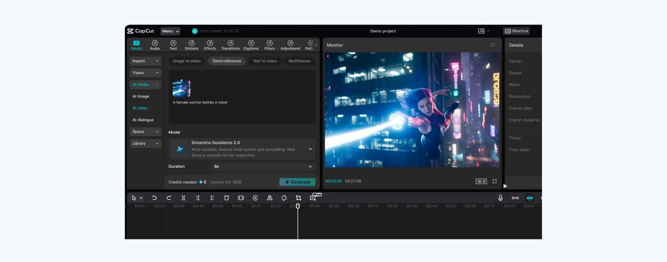The image size is (667, 262).
Task: Start voice recording with the microphone icon
Action: (500, 198)
